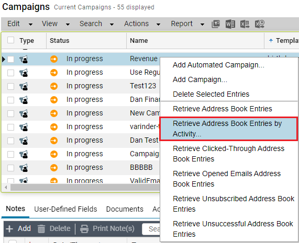Click the Excel export icon in toolbar
The width and height of the screenshot is (299, 243).
(x=245, y=24)
